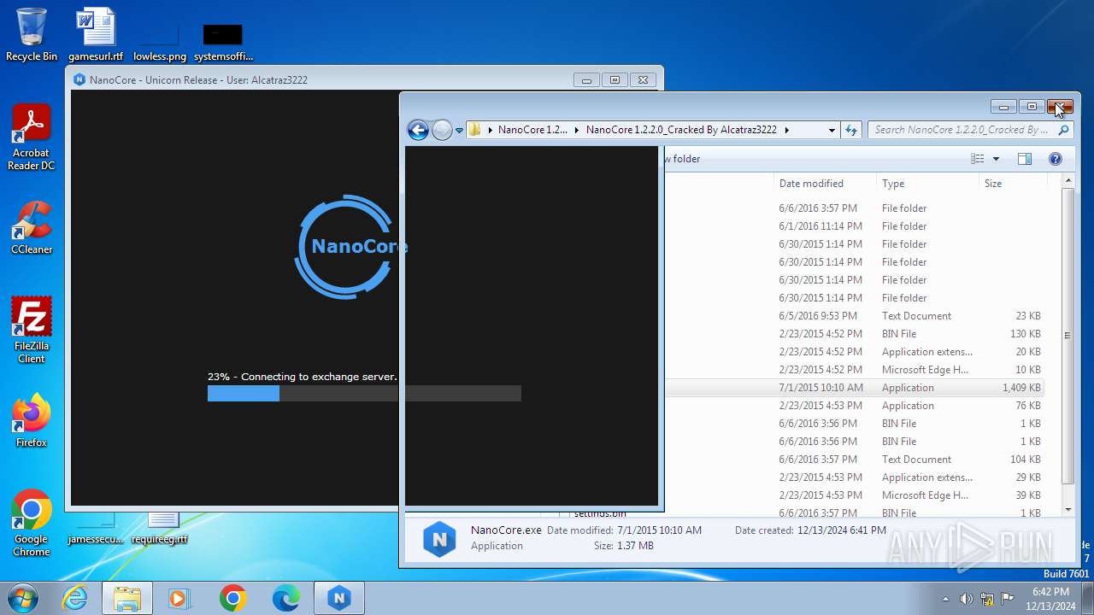
Task: Select the 39 KB Microsoft Edge H... row
Action: [x=854, y=495]
